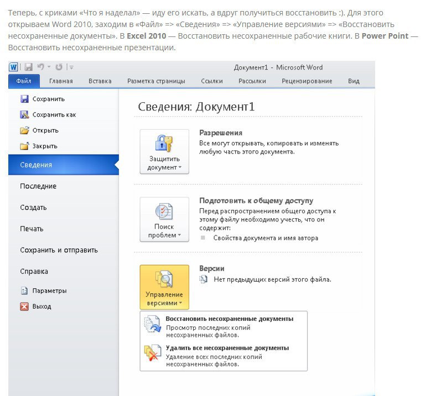426x396 pixels.
Task: Open the Вид ribbon tab
Action: (354, 81)
